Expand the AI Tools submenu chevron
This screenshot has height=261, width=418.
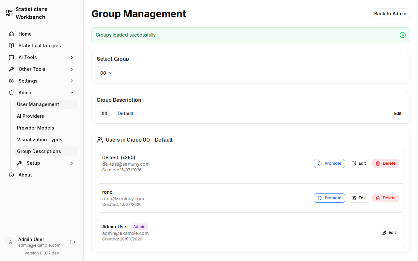[x=72, y=57]
